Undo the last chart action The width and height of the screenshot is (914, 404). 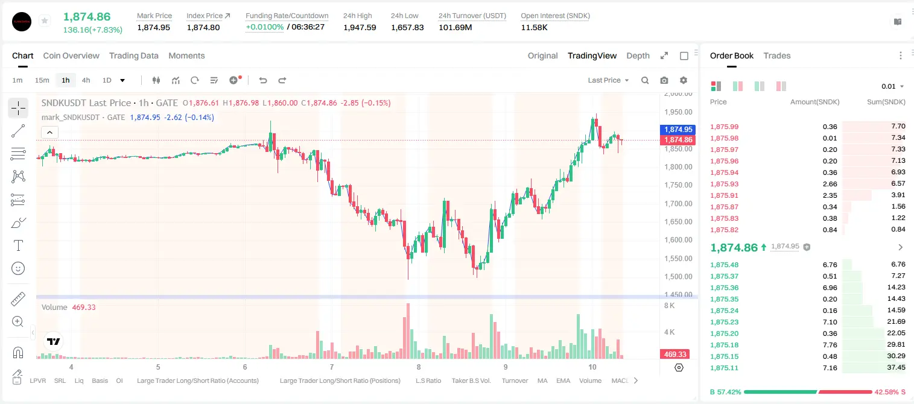(x=262, y=80)
